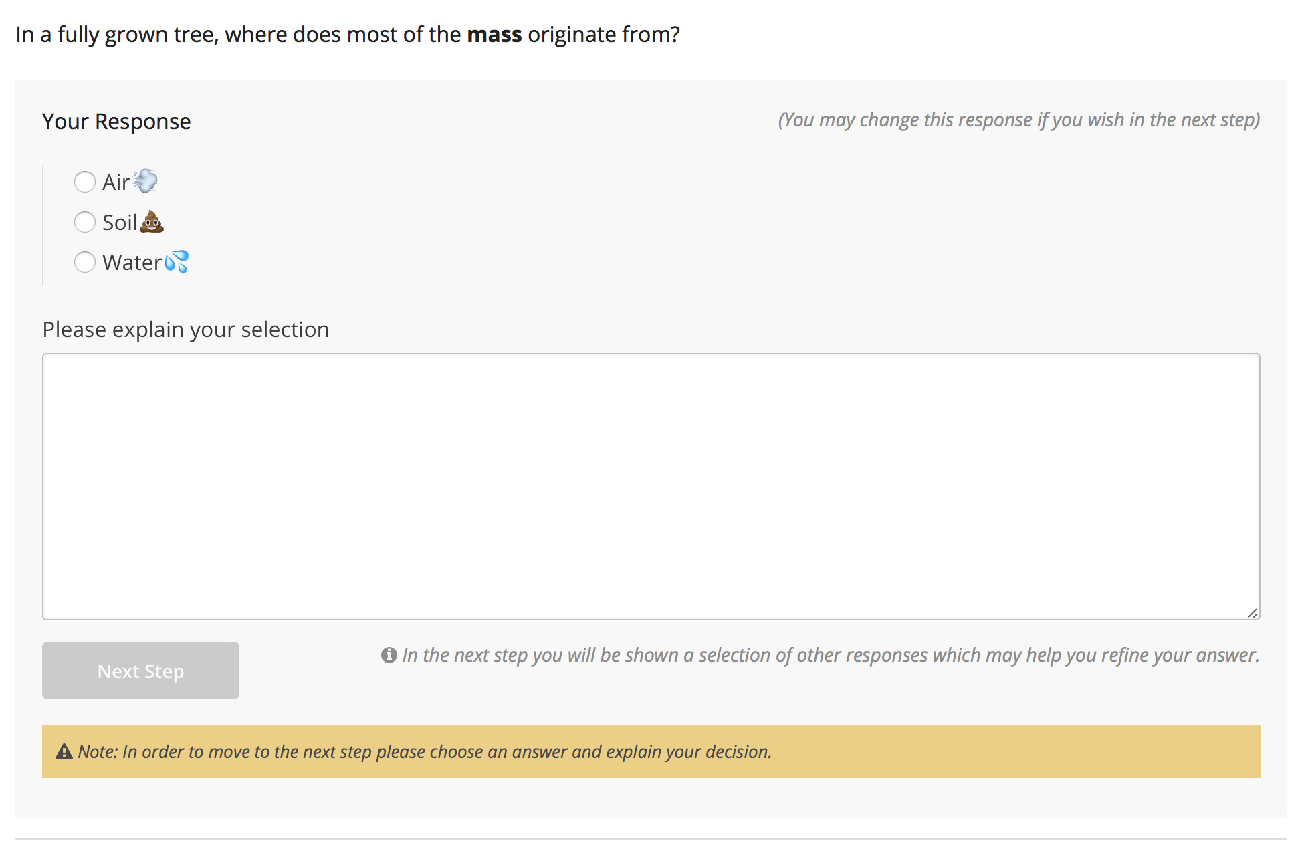Click the resize handle of the explanation box
The width and height of the screenshot is (1304, 841).
coord(1253,613)
